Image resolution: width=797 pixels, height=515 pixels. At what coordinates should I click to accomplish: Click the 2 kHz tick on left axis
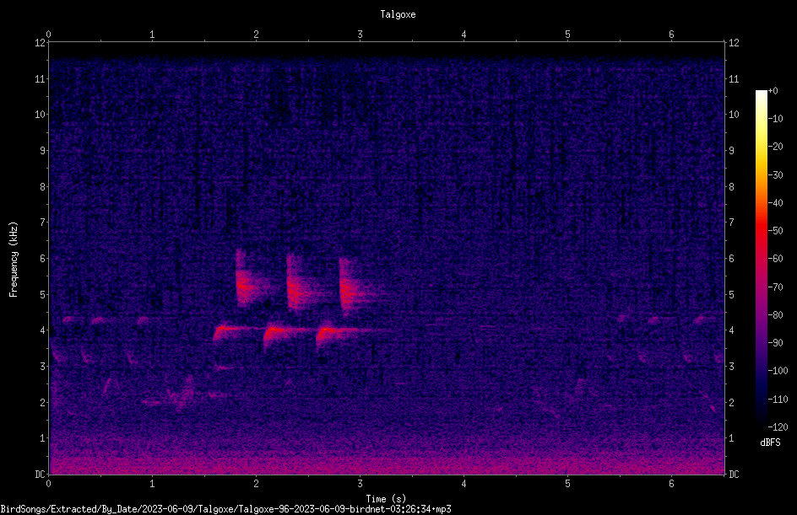[43, 402]
